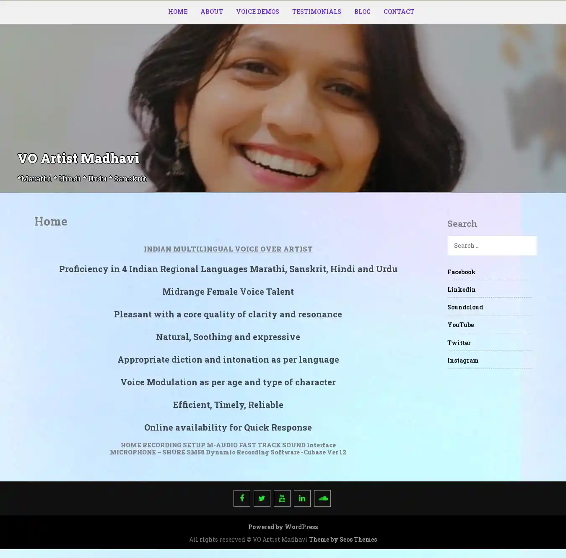566x558 pixels.
Task: Open the Instagram sidebar link
Action: click(462, 361)
